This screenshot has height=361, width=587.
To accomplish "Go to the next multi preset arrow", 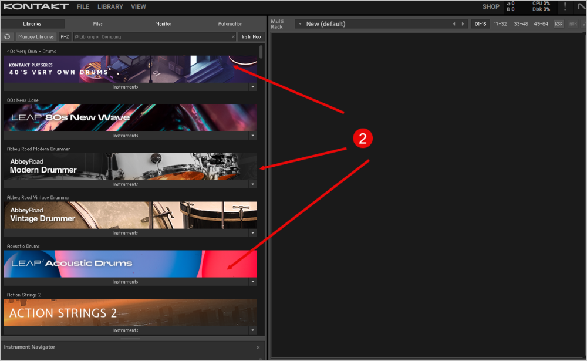I will (463, 24).
